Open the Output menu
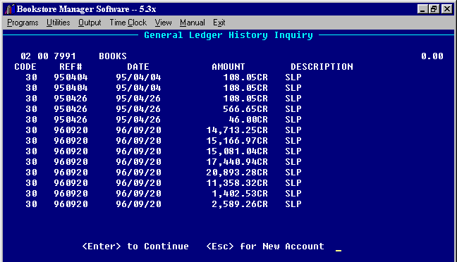 (x=90, y=23)
